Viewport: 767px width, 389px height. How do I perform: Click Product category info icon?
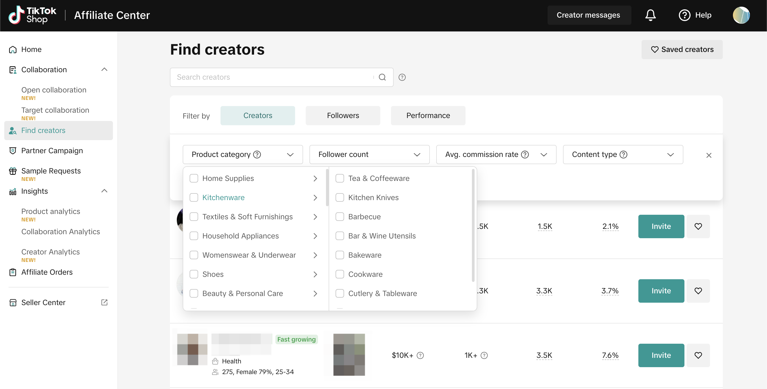tap(257, 155)
